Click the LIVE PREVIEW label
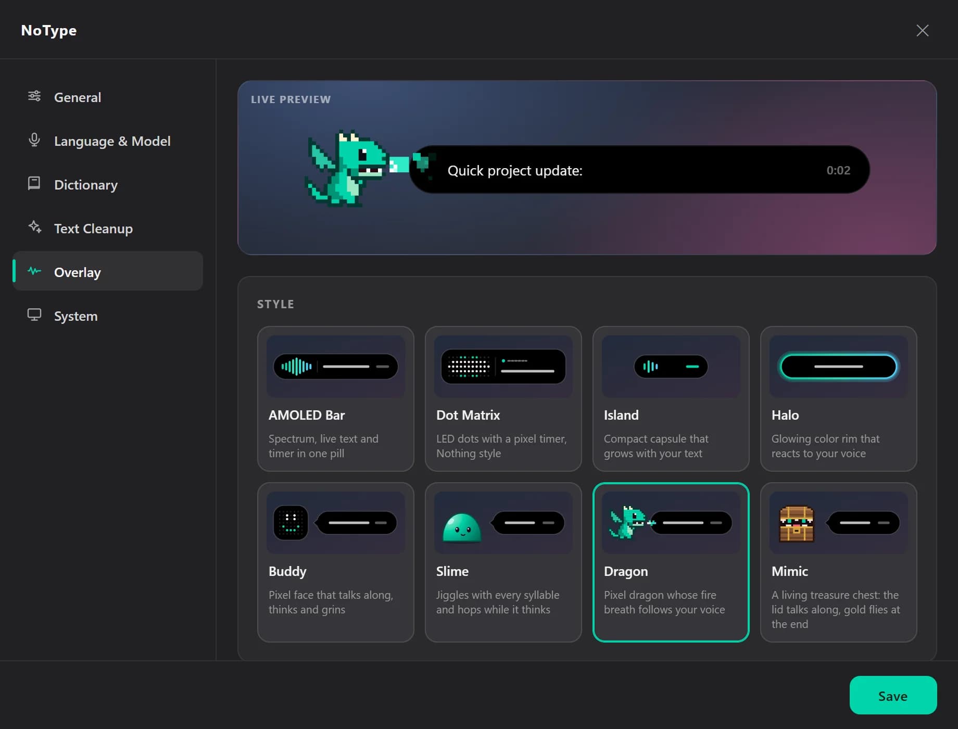Screen dimensions: 958x729 [x=291, y=99]
